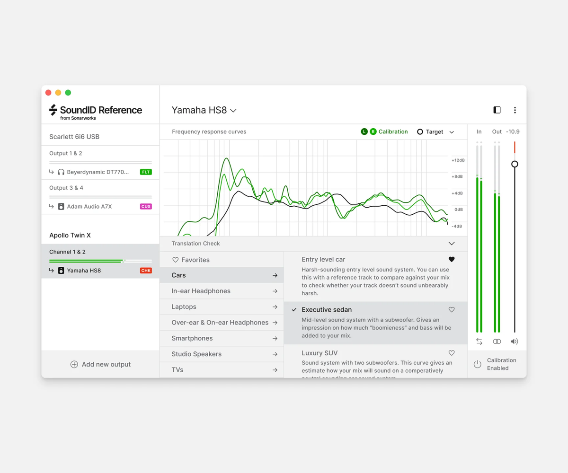
Task: Favorite the Executive sedan profile heart icon
Action: pos(451,310)
